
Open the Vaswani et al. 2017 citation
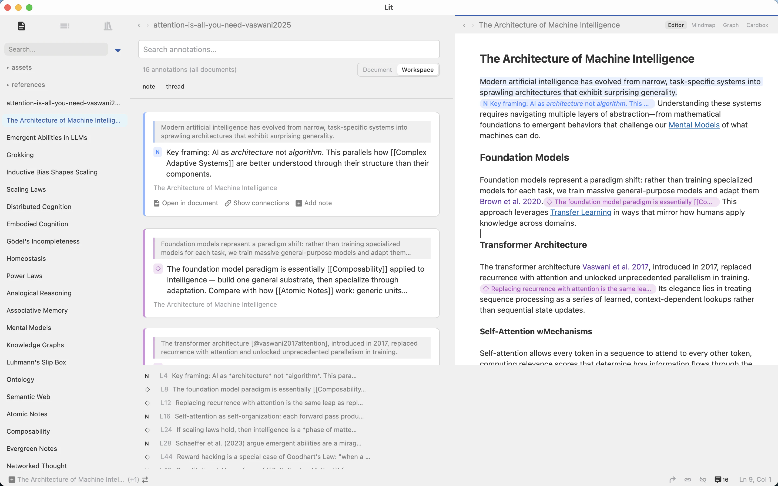click(x=615, y=267)
